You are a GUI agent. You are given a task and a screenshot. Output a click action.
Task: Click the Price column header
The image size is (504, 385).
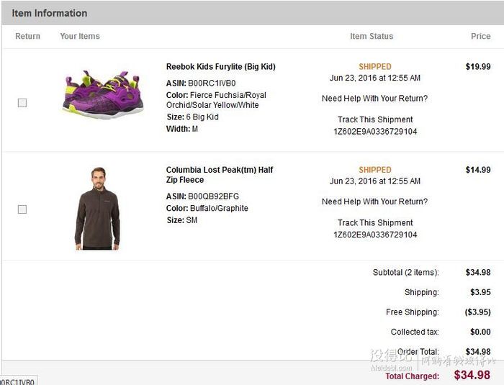[x=480, y=36]
